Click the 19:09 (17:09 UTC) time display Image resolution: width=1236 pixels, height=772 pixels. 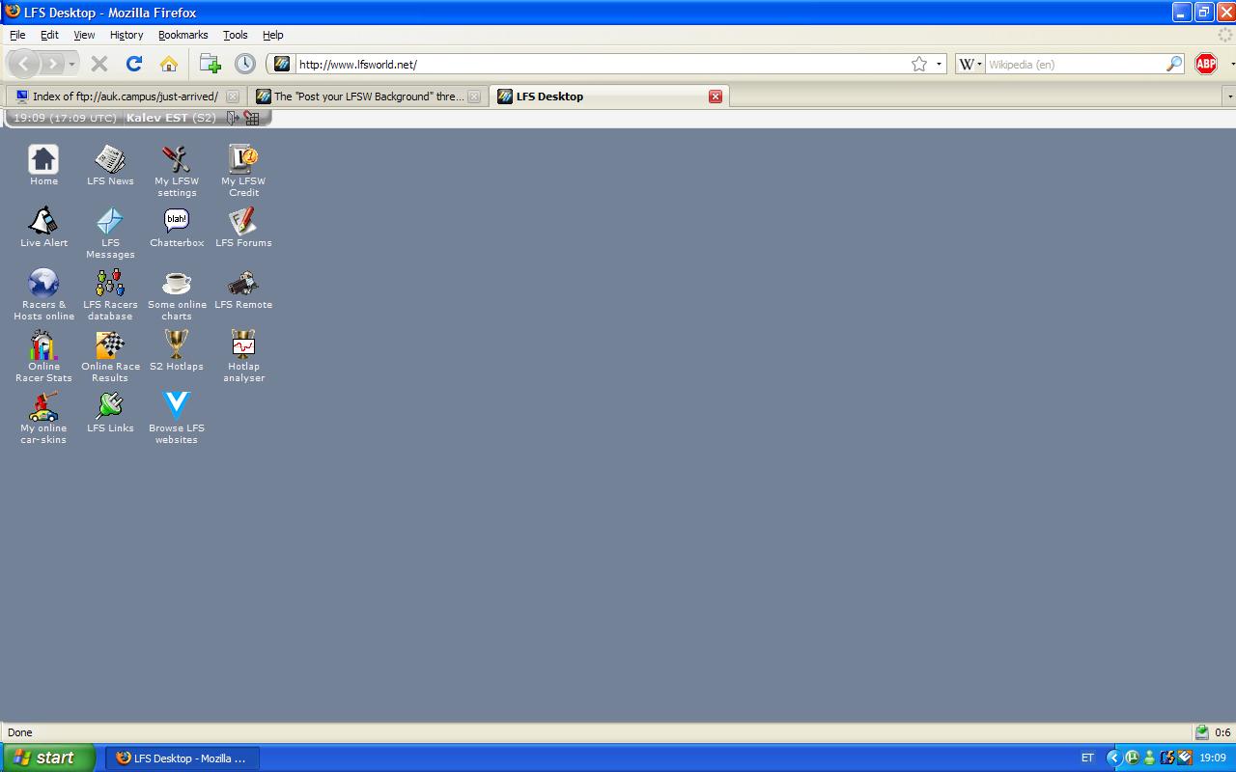point(65,118)
